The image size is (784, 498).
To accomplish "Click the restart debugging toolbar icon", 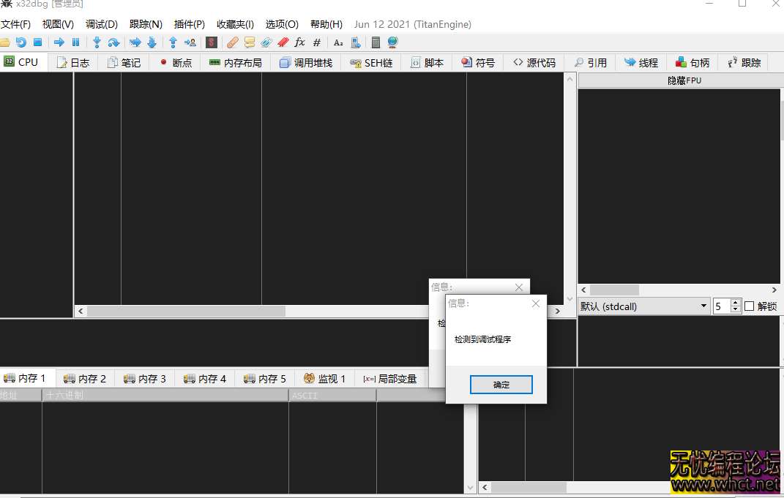I will 20,42.
